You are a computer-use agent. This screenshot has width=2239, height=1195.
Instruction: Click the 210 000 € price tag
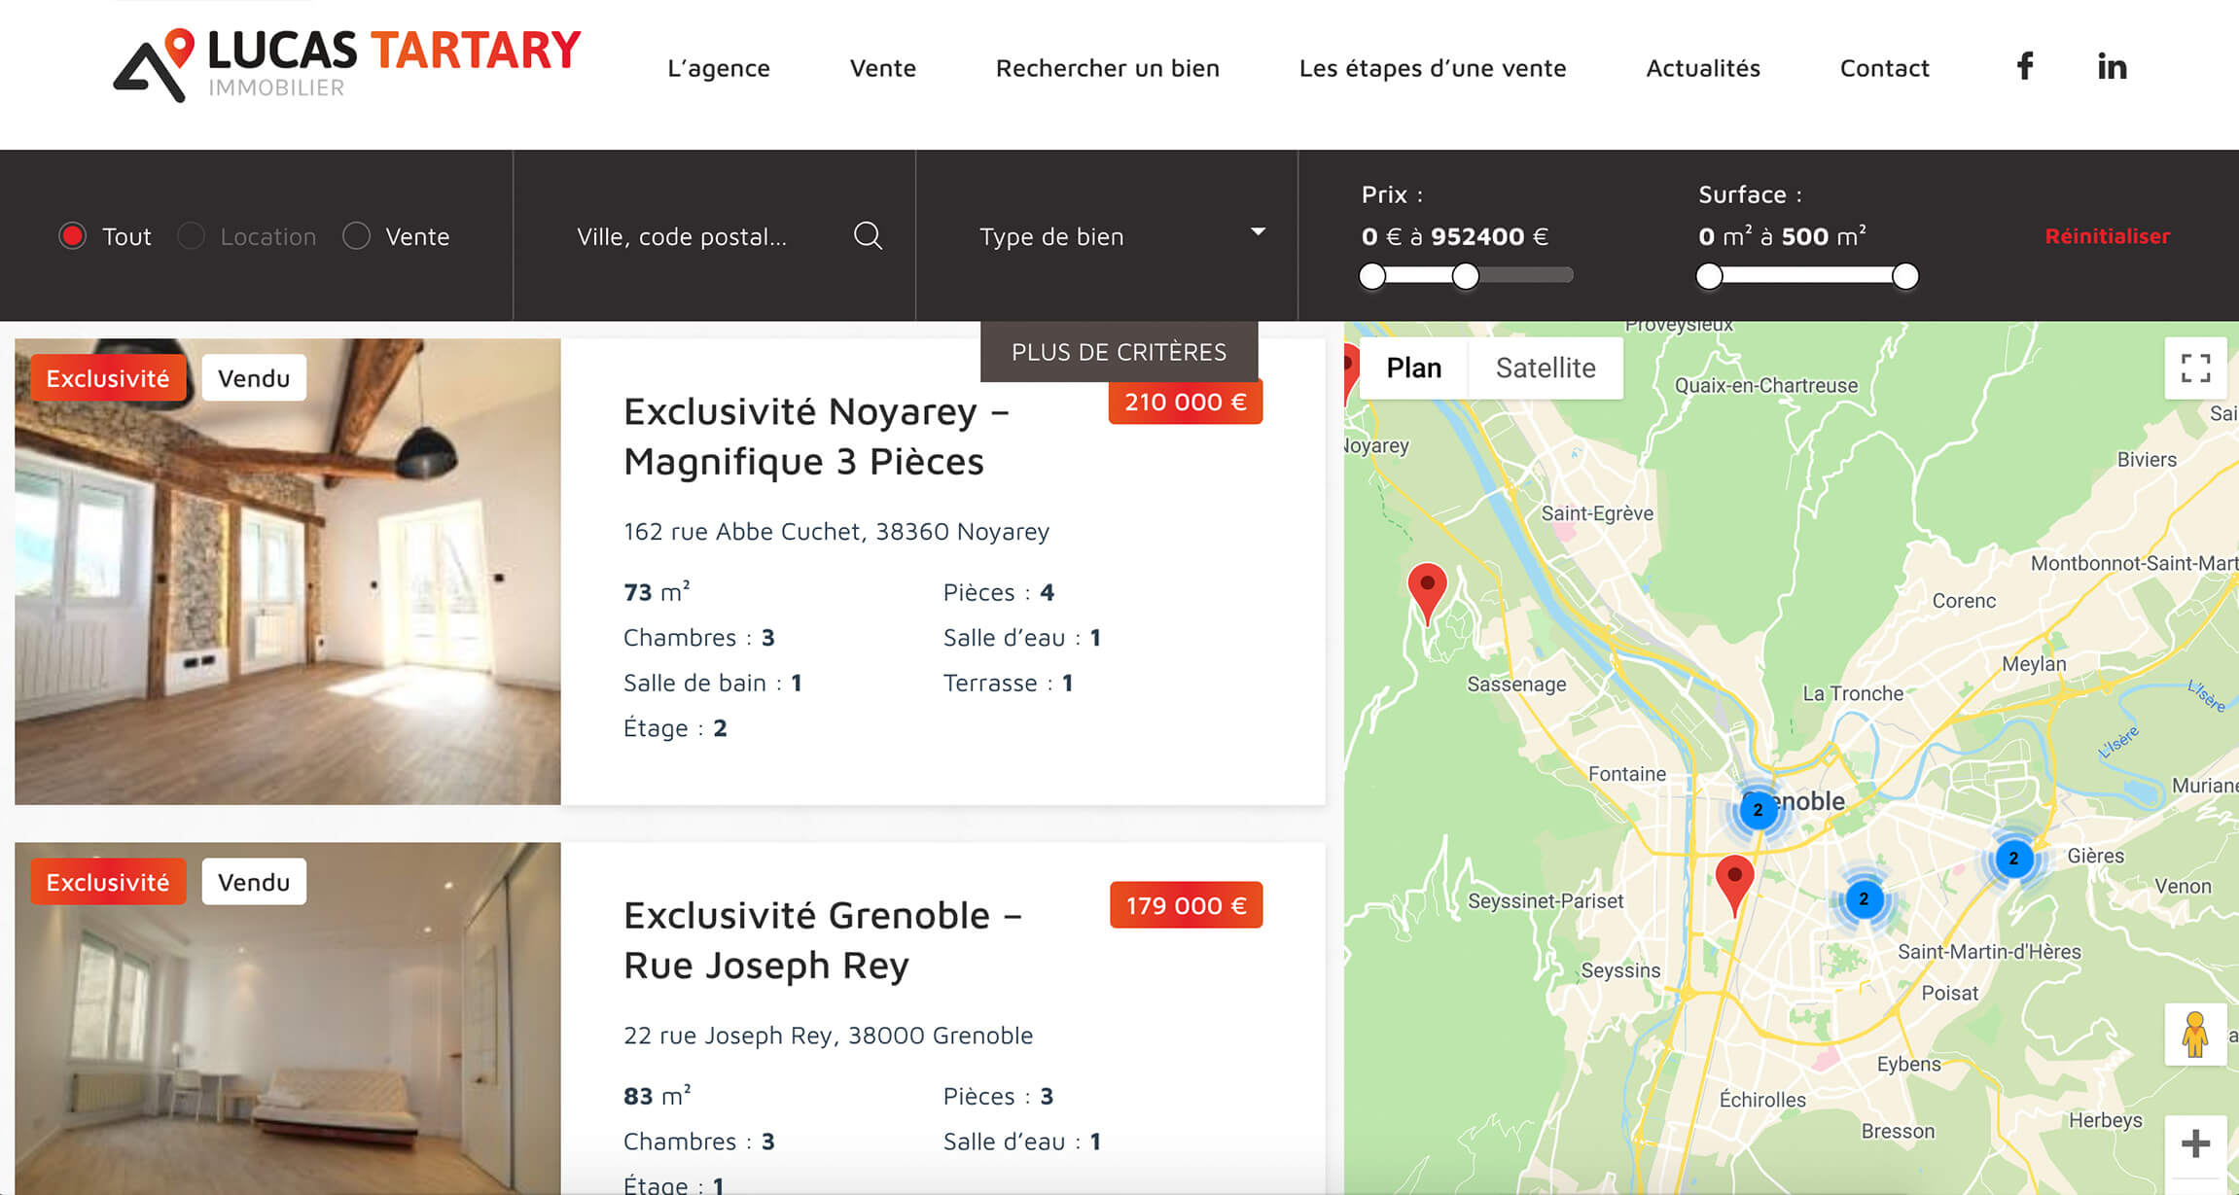(1186, 402)
